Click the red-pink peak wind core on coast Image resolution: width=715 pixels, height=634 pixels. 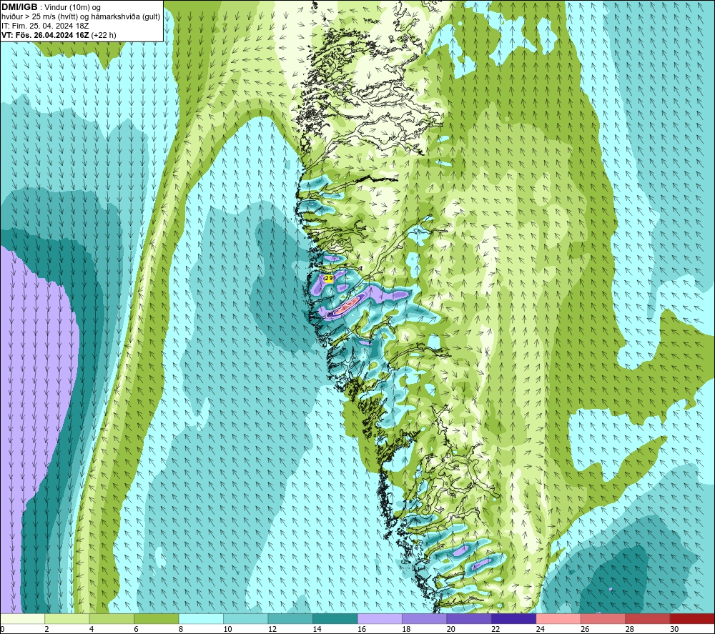(x=348, y=305)
